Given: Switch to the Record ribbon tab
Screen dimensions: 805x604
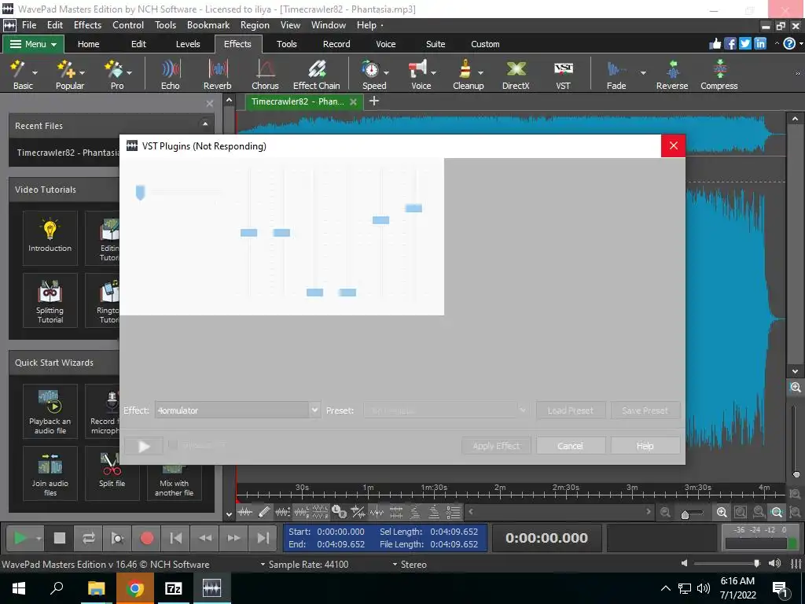Looking at the screenshot, I should (x=336, y=44).
